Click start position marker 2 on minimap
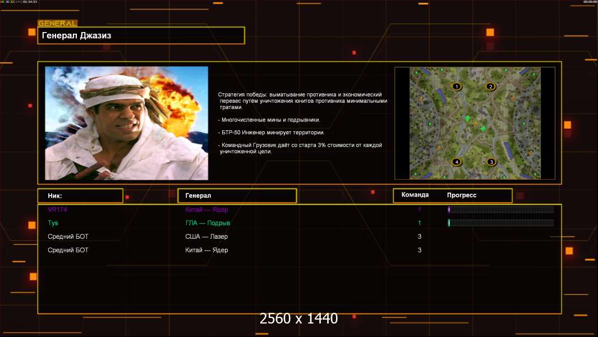 (x=490, y=86)
